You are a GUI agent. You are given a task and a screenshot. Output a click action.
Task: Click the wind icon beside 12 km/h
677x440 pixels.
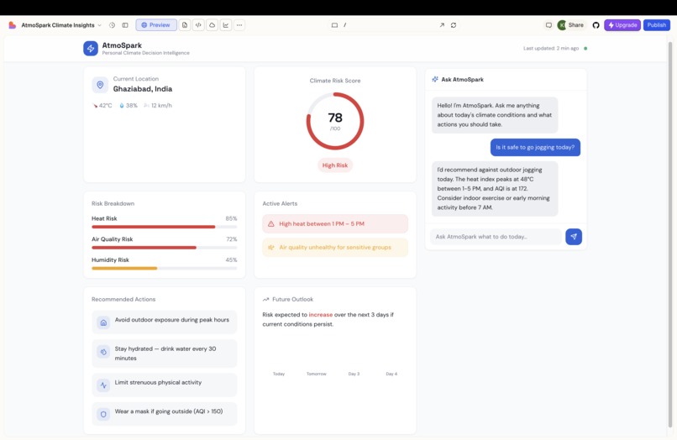pos(147,105)
